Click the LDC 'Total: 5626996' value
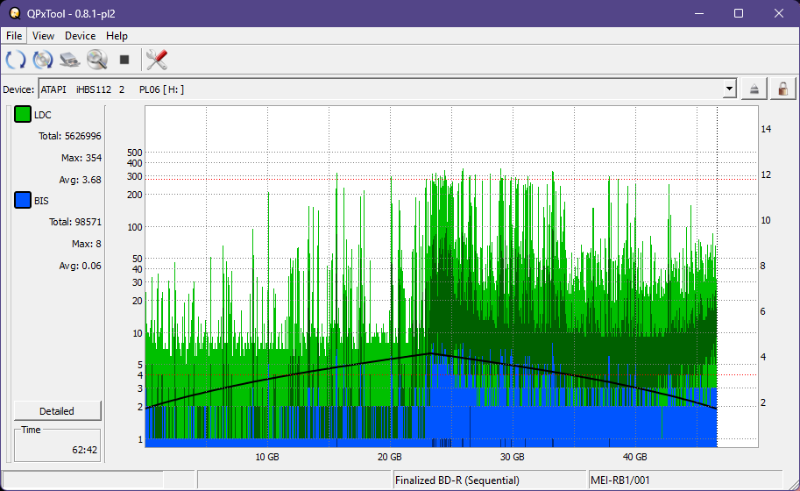800x491 pixels. click(70, 136)
